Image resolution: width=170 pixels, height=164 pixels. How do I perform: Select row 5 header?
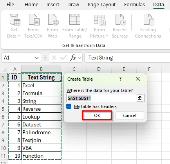[4, 109]
